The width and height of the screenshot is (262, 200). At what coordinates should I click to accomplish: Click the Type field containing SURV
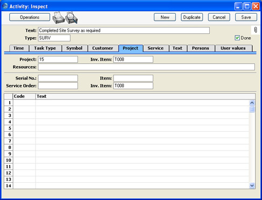point(54,38)
